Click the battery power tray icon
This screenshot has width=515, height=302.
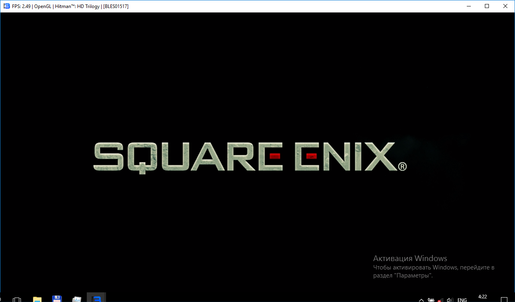pyautogui.click(x=431, y=300)
